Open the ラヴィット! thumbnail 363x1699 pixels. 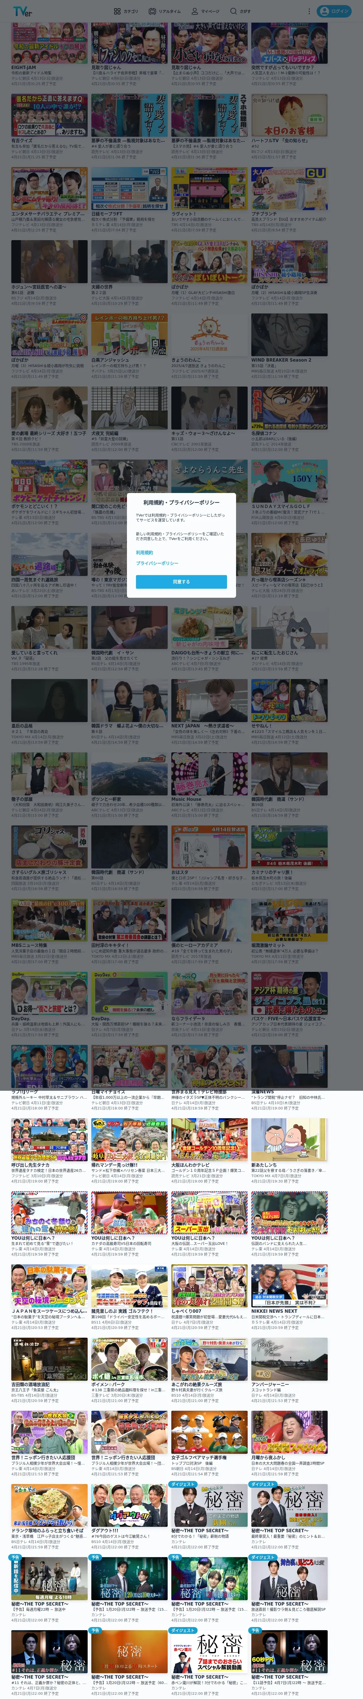point(209,188)
